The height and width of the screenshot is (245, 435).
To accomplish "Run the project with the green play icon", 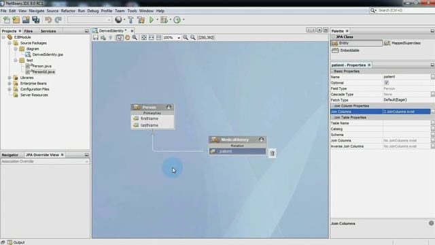I will (152, 20).
